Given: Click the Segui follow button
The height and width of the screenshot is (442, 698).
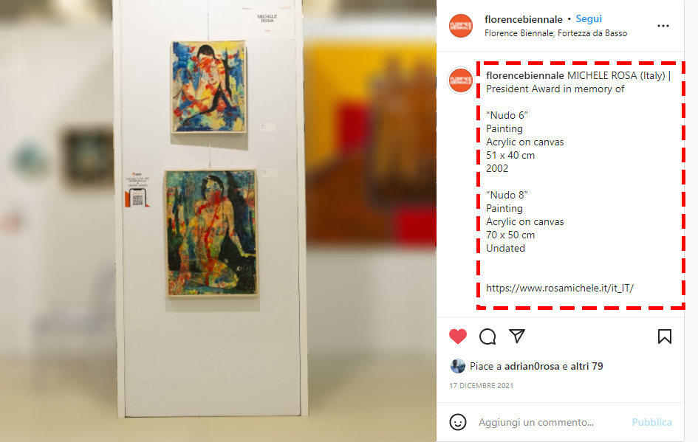Looking at the screenshot, I should tap(589, 18).
